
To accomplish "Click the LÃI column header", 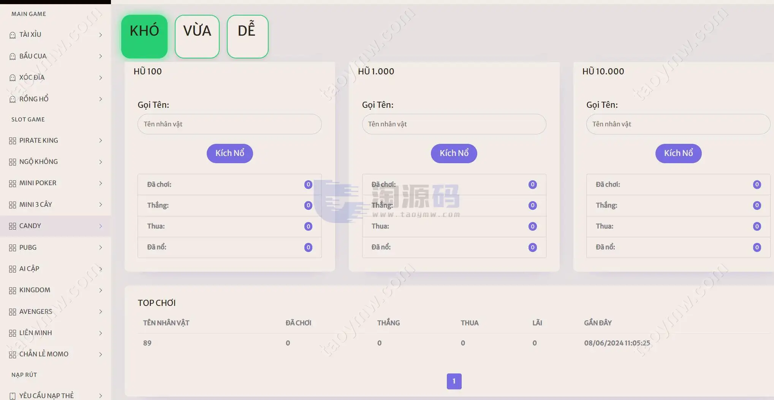I will click(537, 323).
